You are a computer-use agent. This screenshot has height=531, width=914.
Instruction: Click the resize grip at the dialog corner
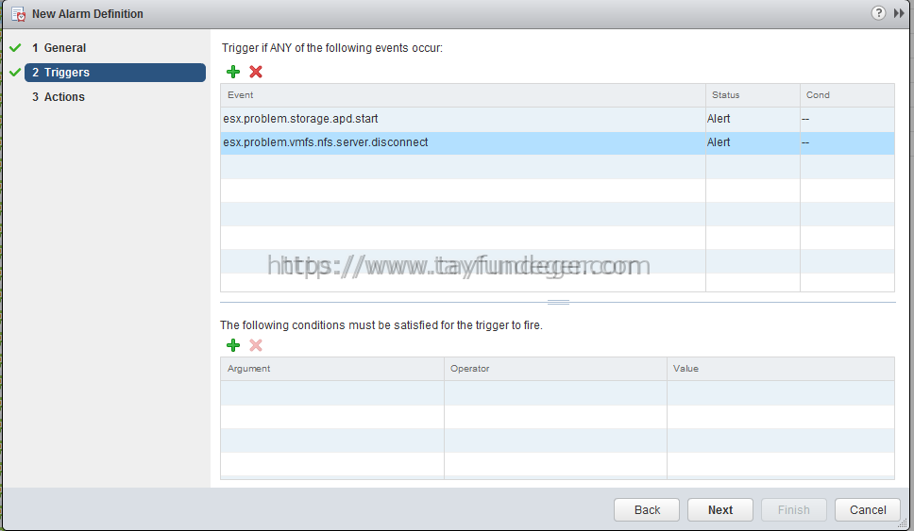click(903, 523)
